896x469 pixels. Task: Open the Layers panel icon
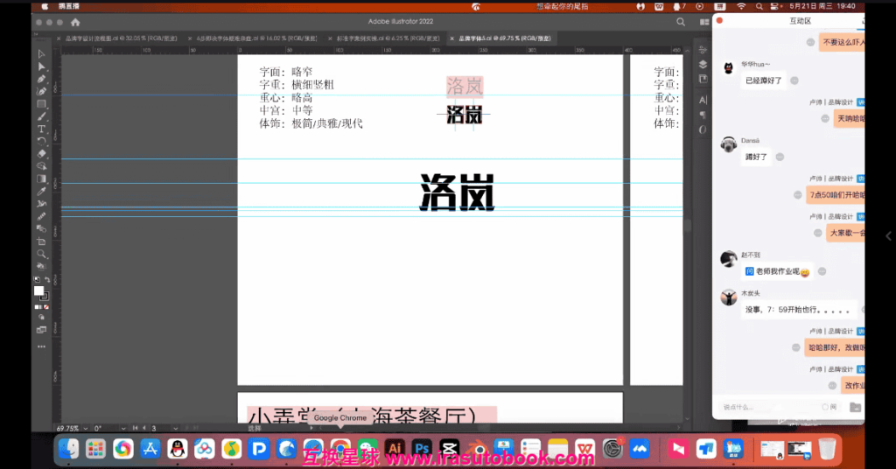click(703, 64)
